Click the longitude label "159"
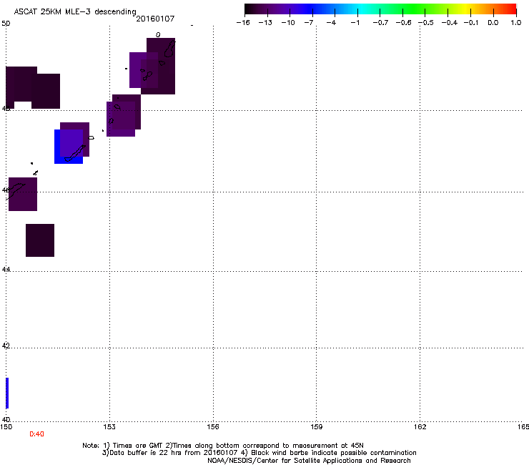This screenshot has width=529, height=465. point(317,427)
